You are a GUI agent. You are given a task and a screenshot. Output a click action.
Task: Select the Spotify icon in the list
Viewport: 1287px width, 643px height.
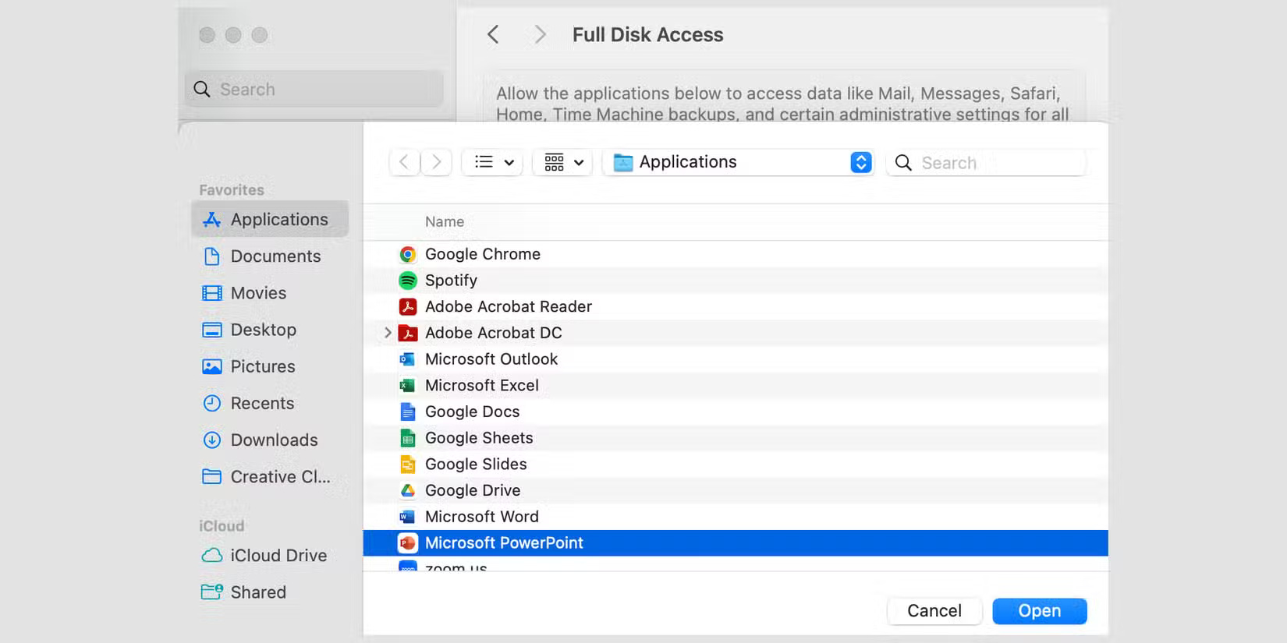point(407,281)
